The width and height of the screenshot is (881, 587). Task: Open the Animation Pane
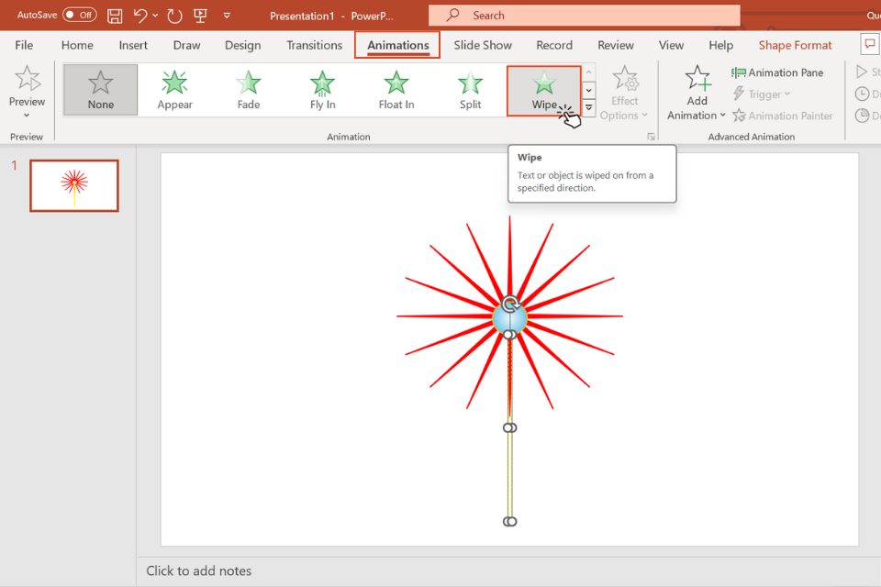point(777,72)
